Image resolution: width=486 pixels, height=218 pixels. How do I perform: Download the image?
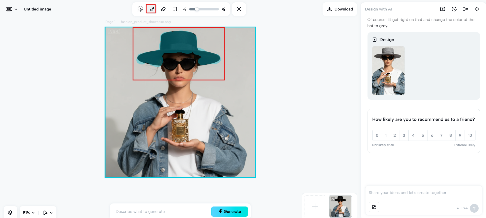(x=340, y=9)
